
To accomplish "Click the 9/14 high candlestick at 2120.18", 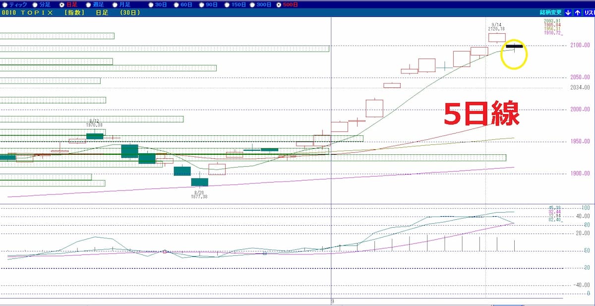I will 497,37.
